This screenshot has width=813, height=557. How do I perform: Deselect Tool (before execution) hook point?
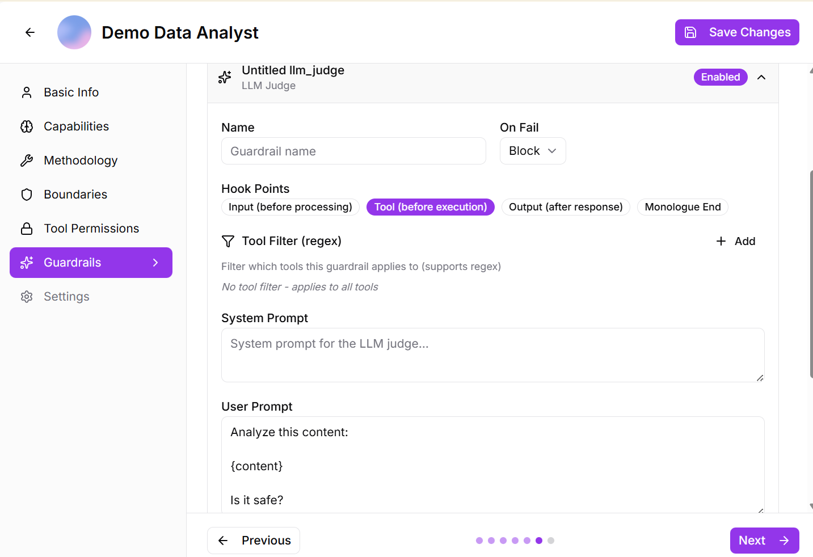point(430,207)
